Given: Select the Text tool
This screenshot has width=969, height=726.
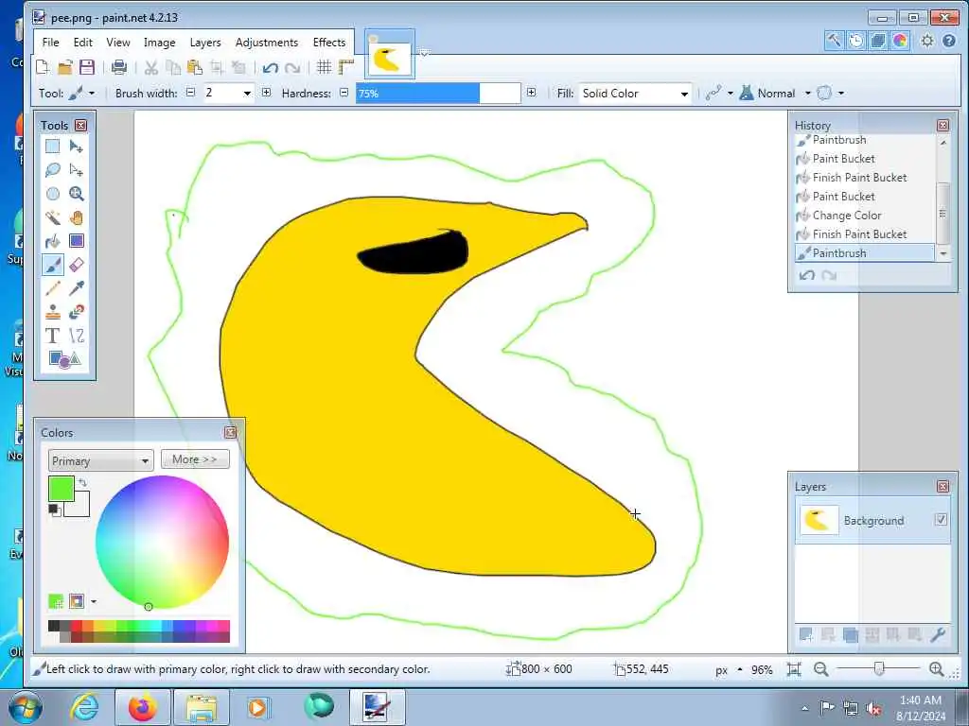Looking at the screenshot, I should (x=53, y=336).
